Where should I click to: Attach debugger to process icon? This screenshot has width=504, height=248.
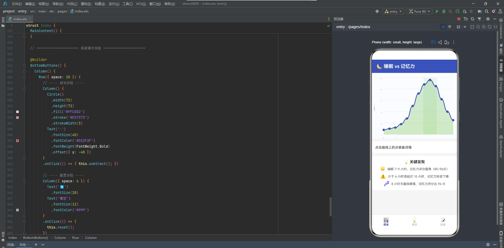pyautogui.click(x=464, y=11)
